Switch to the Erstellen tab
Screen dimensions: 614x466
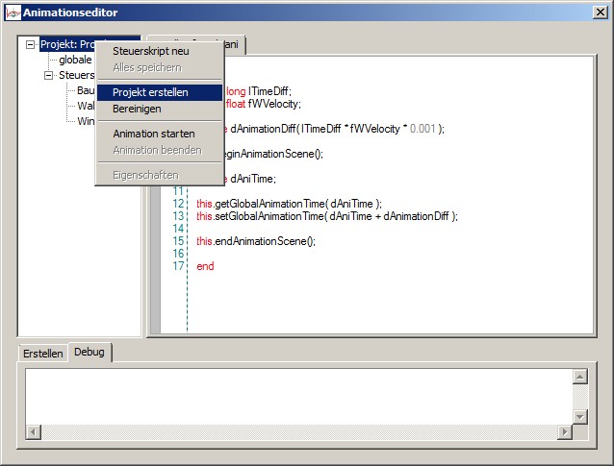click(x=43, y=354)
